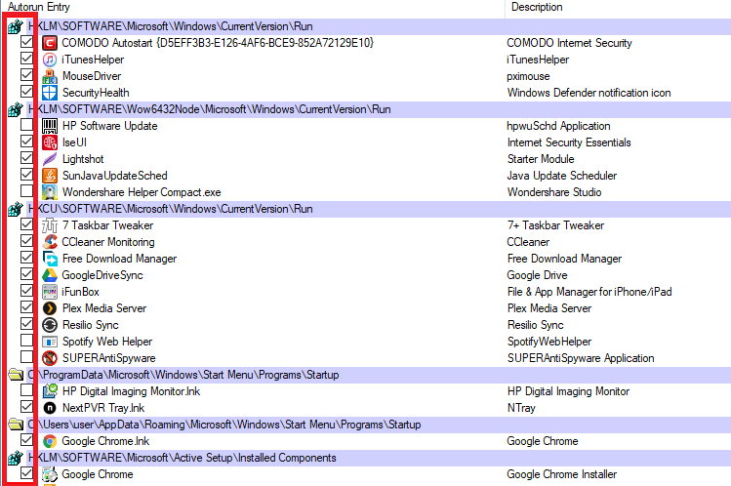The width and height of the screenshot is (731, 486).
Task: Click the Spotify Web Helper icon
Action: click(x=50, y=342)
